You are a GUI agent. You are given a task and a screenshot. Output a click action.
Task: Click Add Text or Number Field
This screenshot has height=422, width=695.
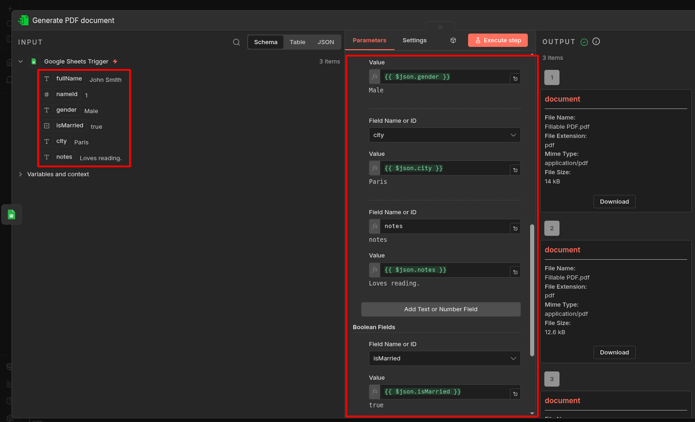[x=441, y=309]
